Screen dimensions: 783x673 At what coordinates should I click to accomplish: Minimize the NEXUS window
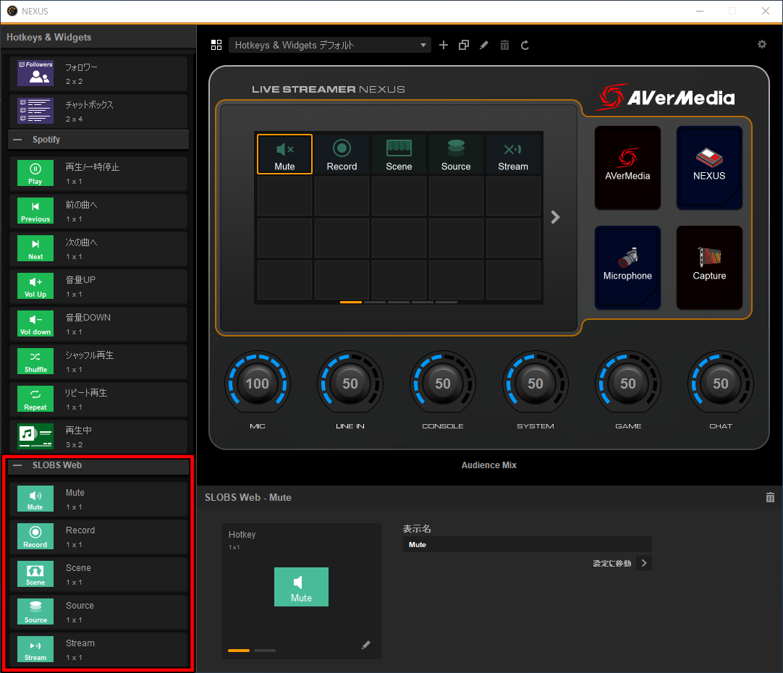700,11
